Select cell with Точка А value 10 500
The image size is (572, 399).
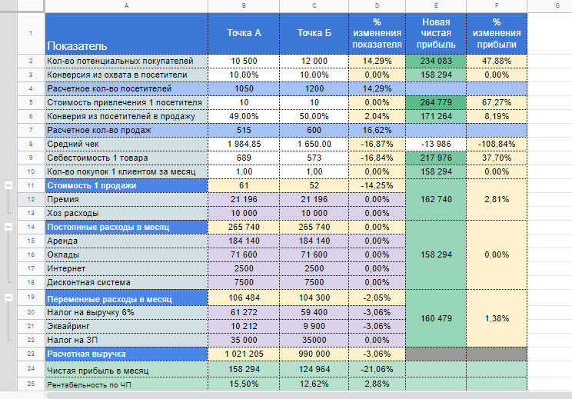tap(244, 61)
